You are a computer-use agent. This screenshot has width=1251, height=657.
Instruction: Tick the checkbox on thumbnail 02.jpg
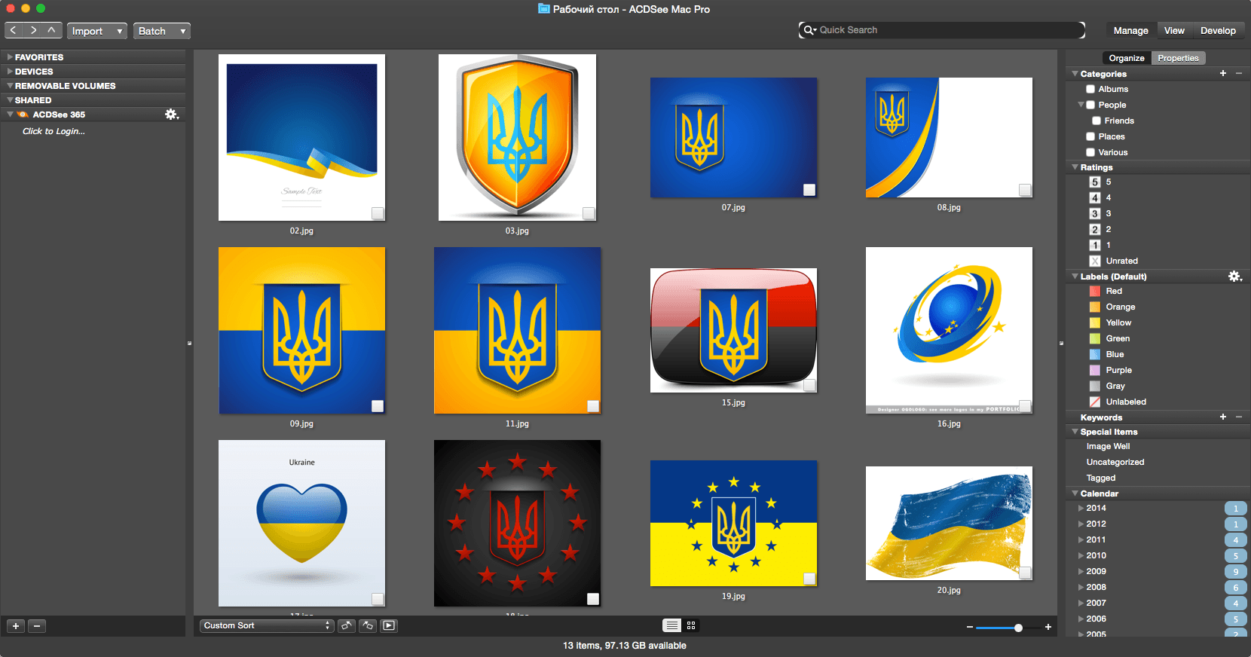coord(378,213)
